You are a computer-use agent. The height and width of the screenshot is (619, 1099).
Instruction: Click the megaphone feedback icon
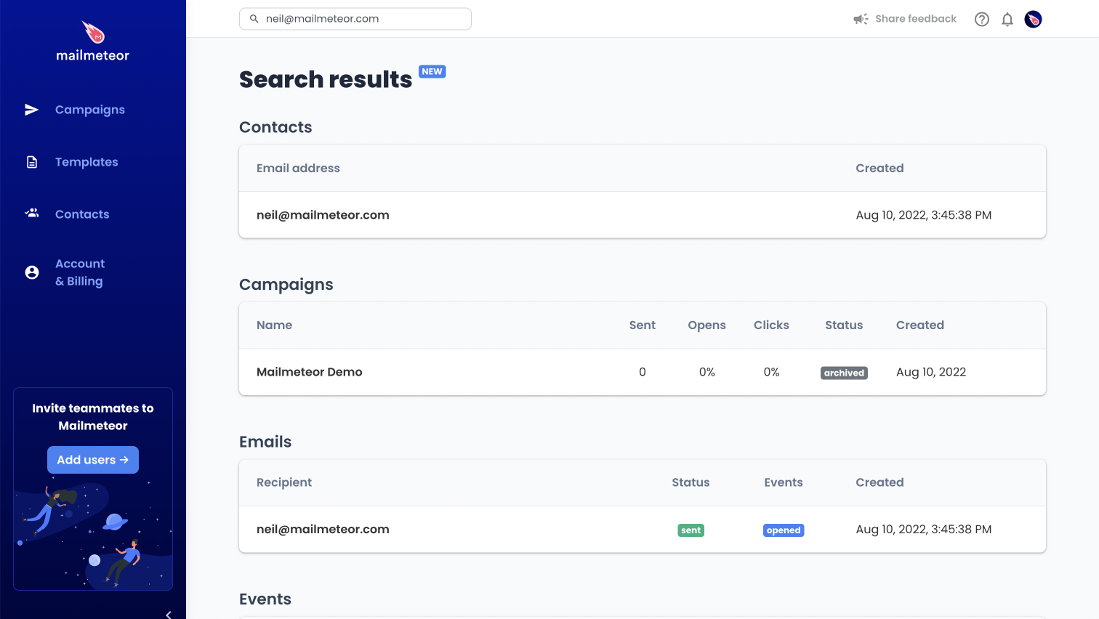[861, 19]
